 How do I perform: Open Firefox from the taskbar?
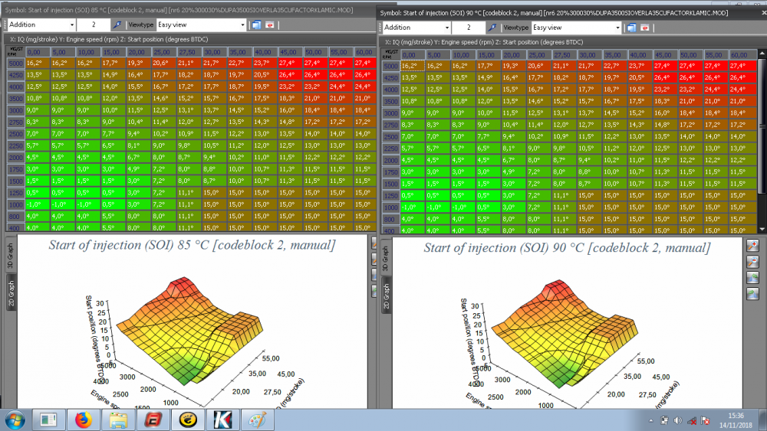84,420
